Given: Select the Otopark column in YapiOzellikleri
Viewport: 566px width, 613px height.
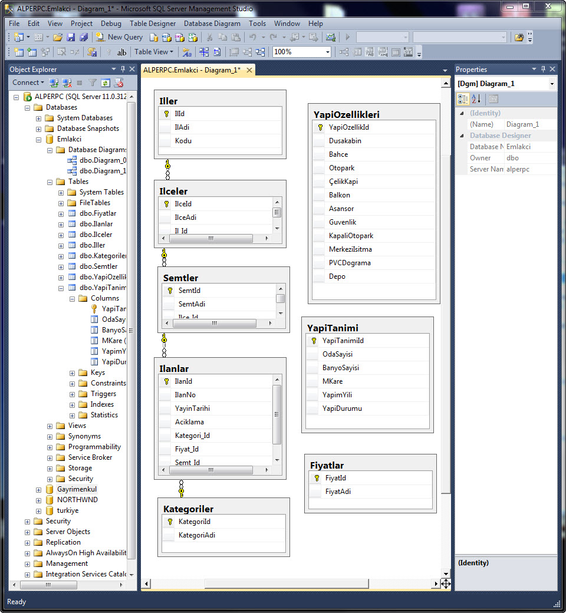Looking at the screenshot, I should pos(374,168).
